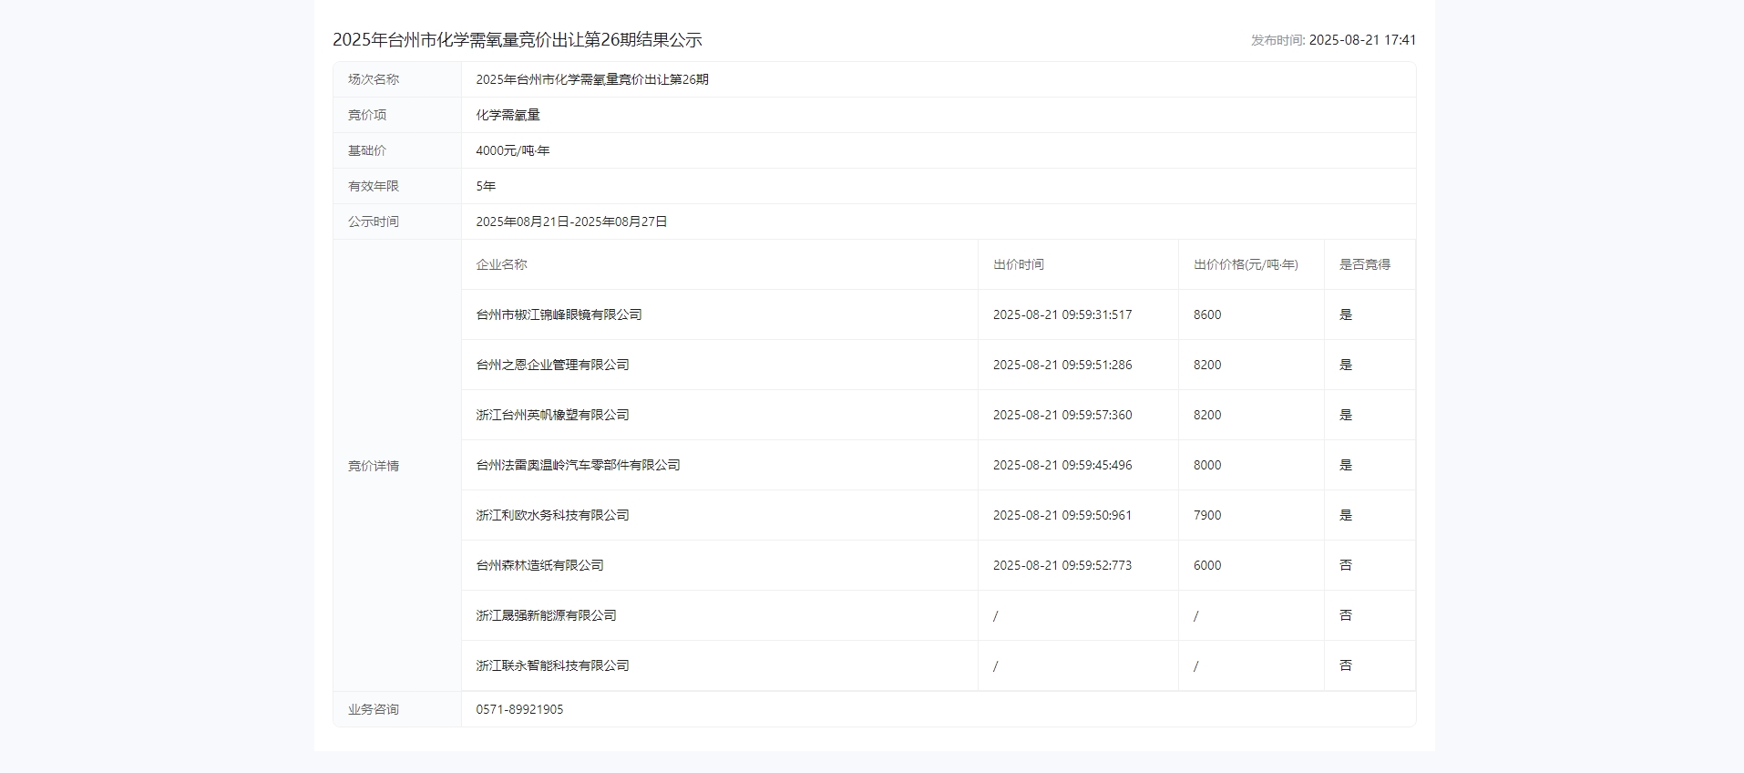Click 否 result for 台州森林造纸有限公司
Screen dimensions: 1744x773
click(x=1346, y=565)
